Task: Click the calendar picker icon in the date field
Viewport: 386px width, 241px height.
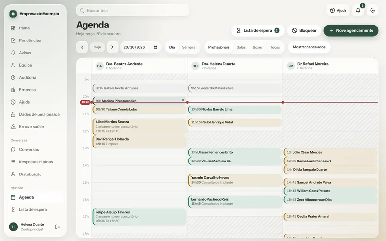Action: click(155, 47)
